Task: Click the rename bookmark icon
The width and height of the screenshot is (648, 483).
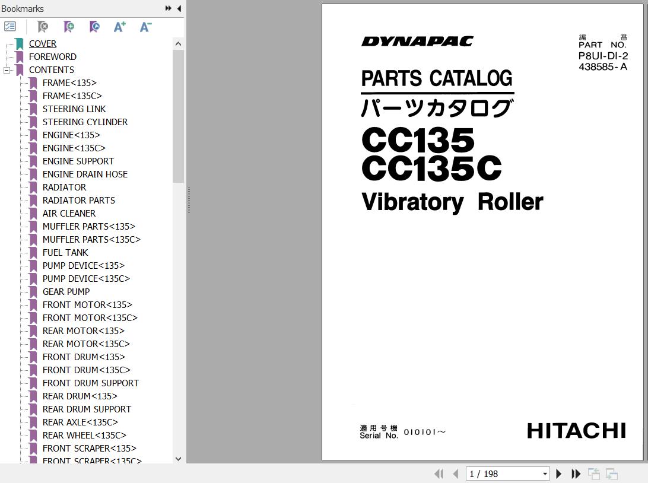Action: click(94, 27)
